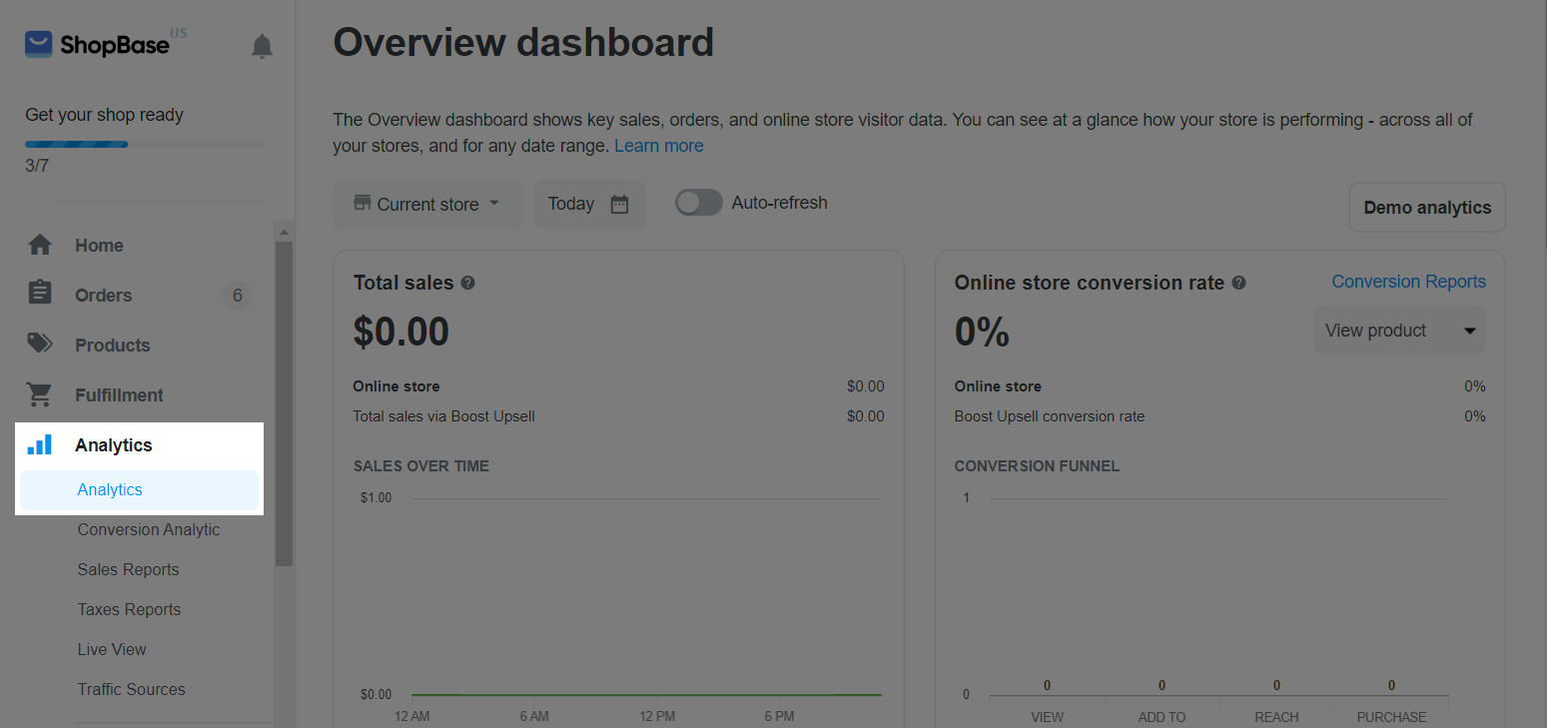Click the PURCHASE funnel label
Viewport: 1547px width, 728px height.
(1391, 717)
